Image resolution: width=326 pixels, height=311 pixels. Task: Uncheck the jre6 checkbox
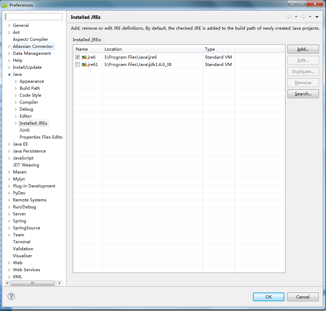tap(78, 57)
